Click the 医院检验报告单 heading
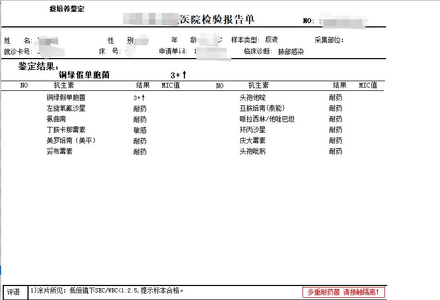 216,20
